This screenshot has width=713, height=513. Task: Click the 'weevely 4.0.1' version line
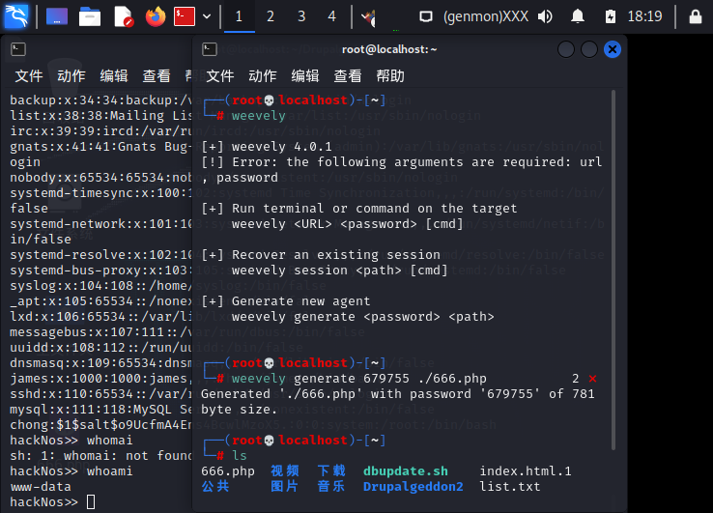[267, 147]
